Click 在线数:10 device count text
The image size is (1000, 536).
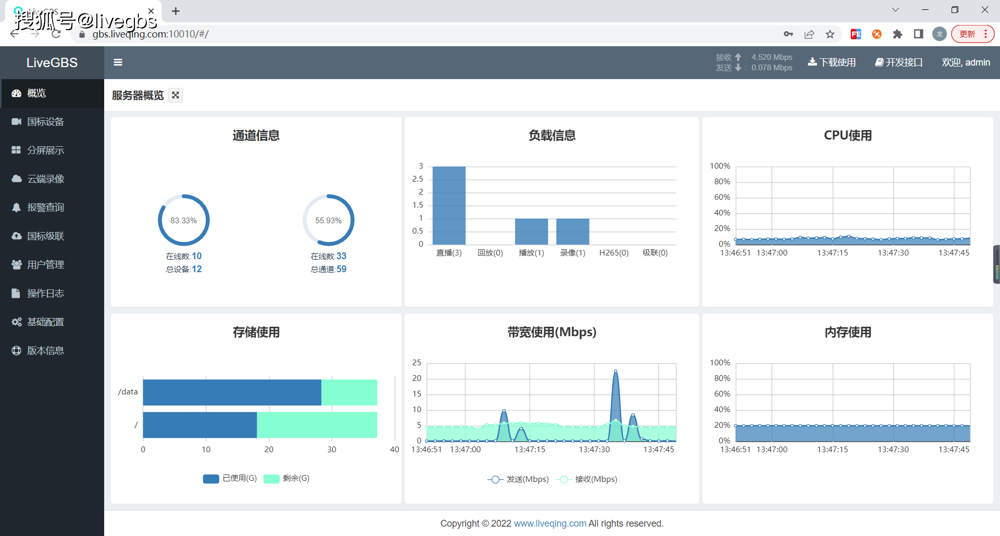184,256
